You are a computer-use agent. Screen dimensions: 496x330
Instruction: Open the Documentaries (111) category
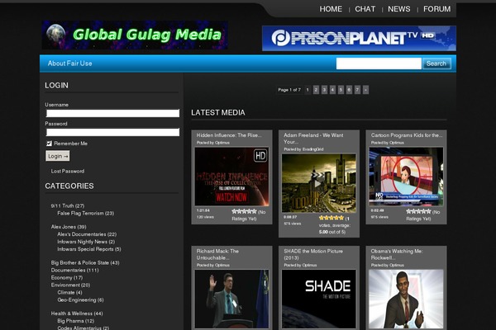pyautogui.click(x=75, y=271)
